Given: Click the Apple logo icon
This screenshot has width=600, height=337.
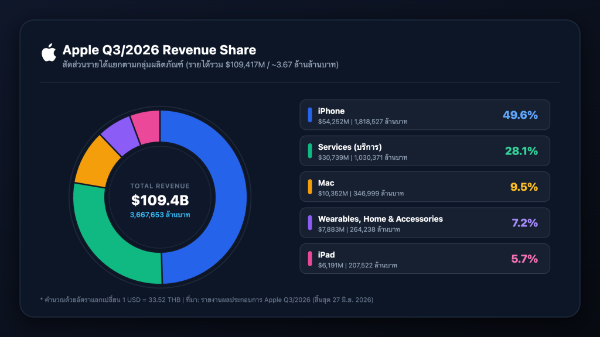Looking at the screenshot, I should (49, 52).
